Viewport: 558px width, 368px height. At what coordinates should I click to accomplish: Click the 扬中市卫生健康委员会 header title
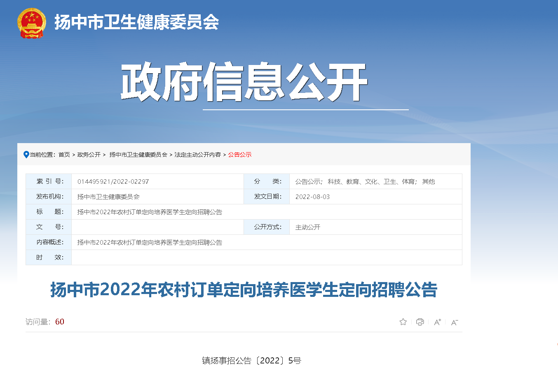pos(136,22)
